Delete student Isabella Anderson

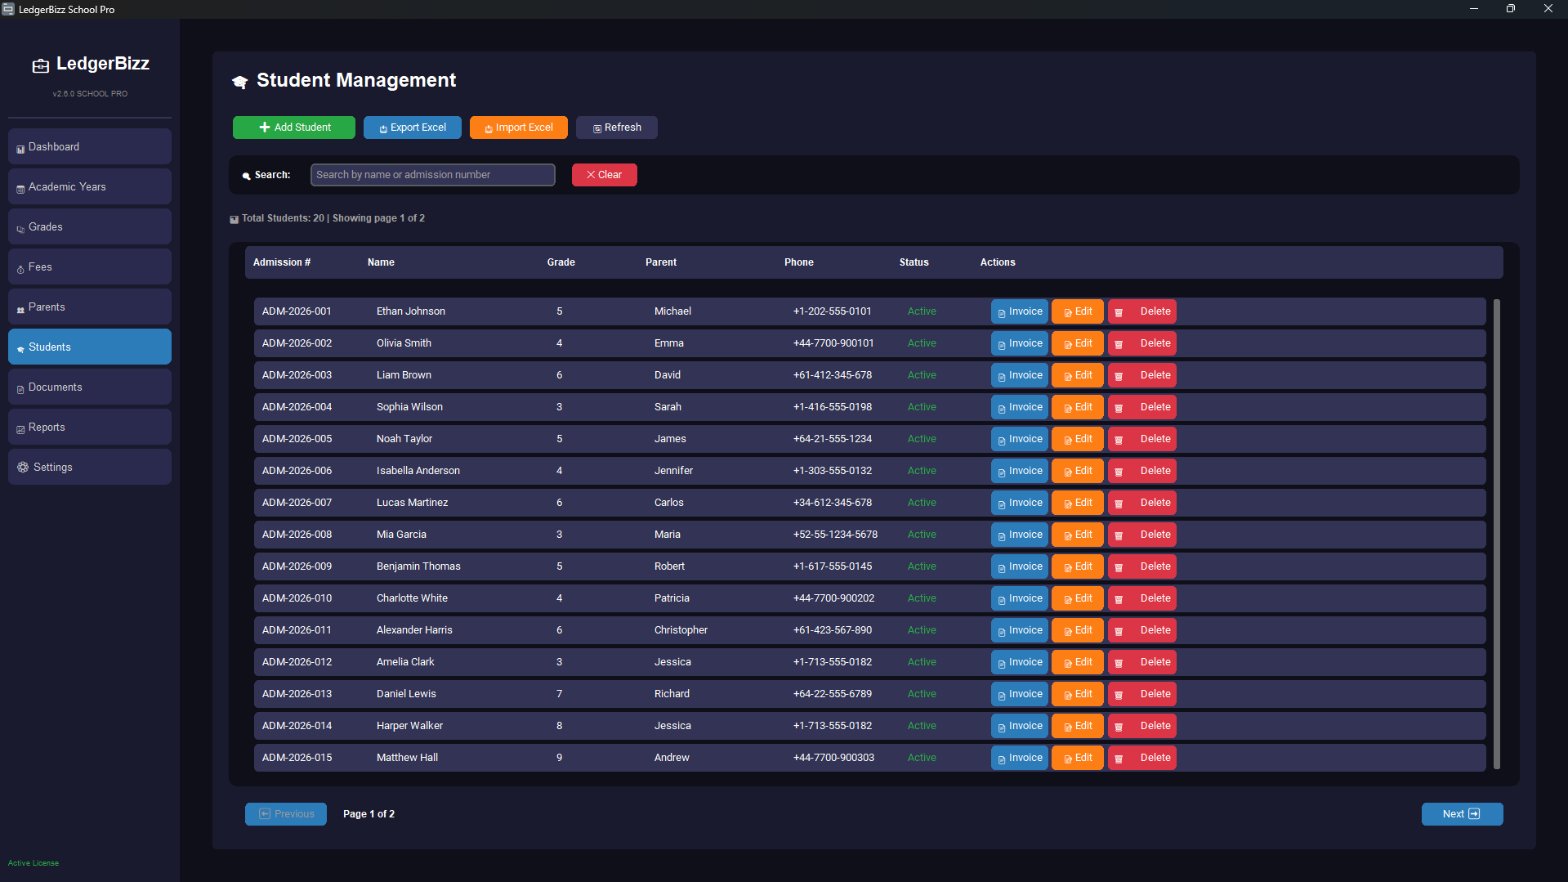1142,471
